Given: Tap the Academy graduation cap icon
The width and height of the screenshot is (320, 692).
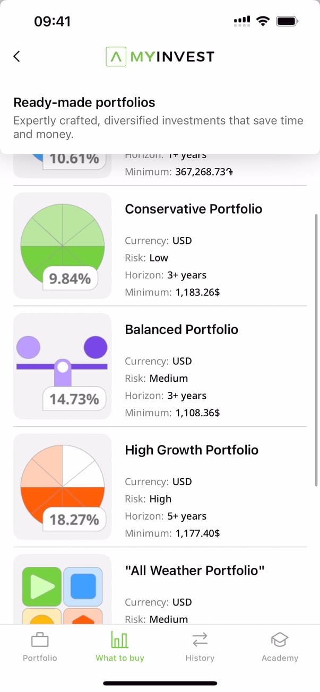Looking at the screenshot, I should pos(280,640).
